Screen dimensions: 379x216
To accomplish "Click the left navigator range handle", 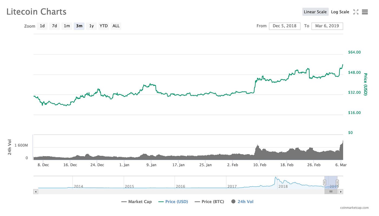I will tap(325, 183).
